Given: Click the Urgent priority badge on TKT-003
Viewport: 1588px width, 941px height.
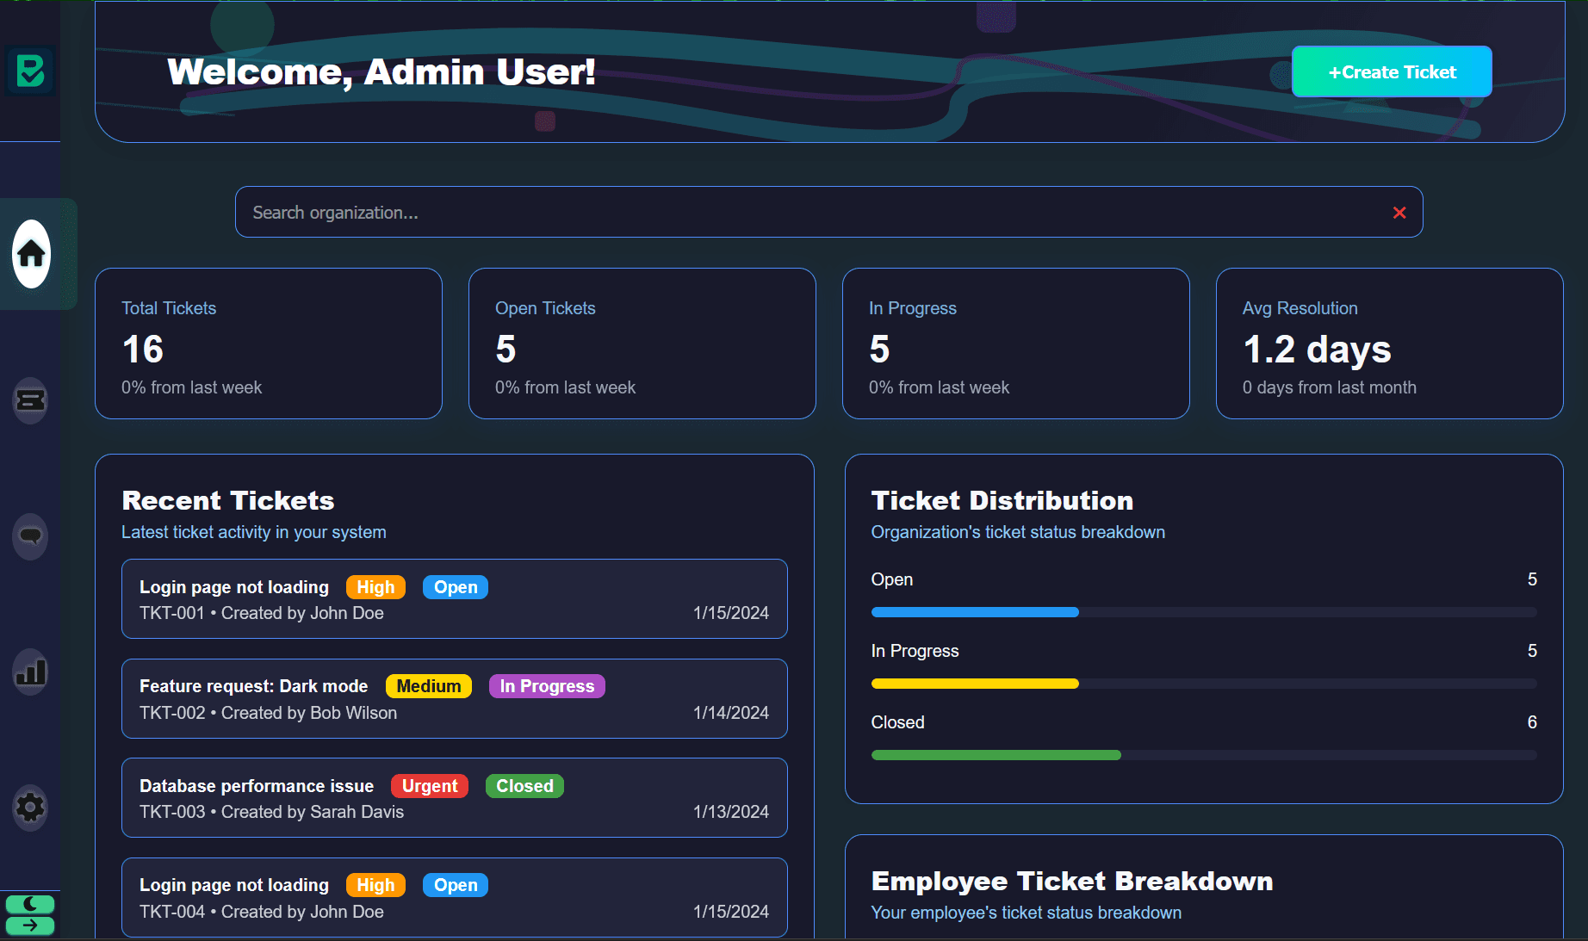Looking at the screenshot, I should pos(430,786).
